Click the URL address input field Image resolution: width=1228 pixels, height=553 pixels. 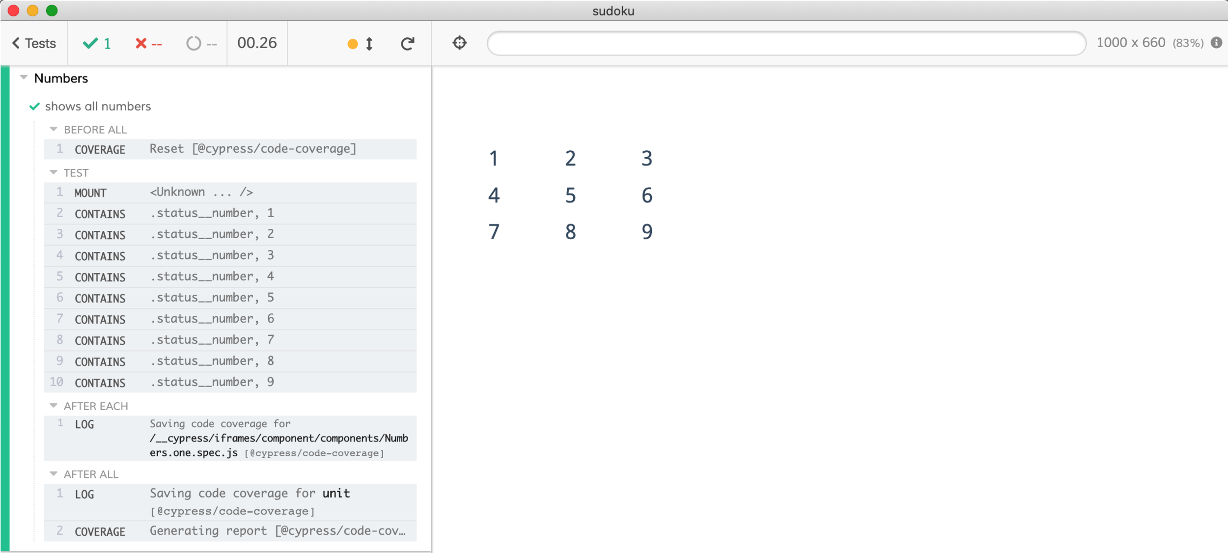[786, 43]
